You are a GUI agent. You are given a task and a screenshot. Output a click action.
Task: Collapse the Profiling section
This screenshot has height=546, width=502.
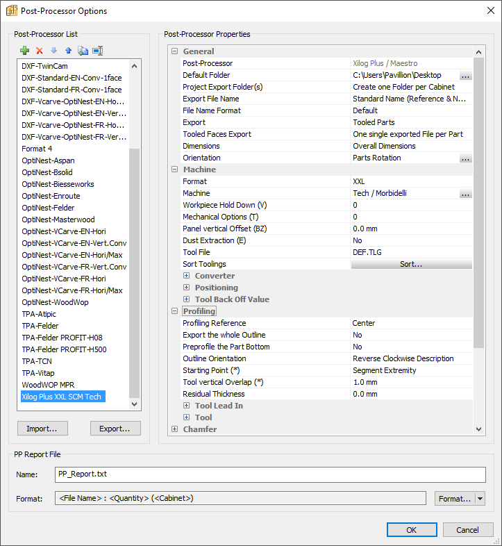[175, 311]
